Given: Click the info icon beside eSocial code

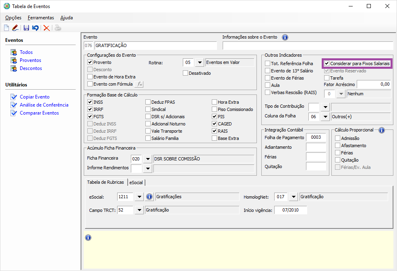Looking at the screenshot, I should tap(149, 197).
